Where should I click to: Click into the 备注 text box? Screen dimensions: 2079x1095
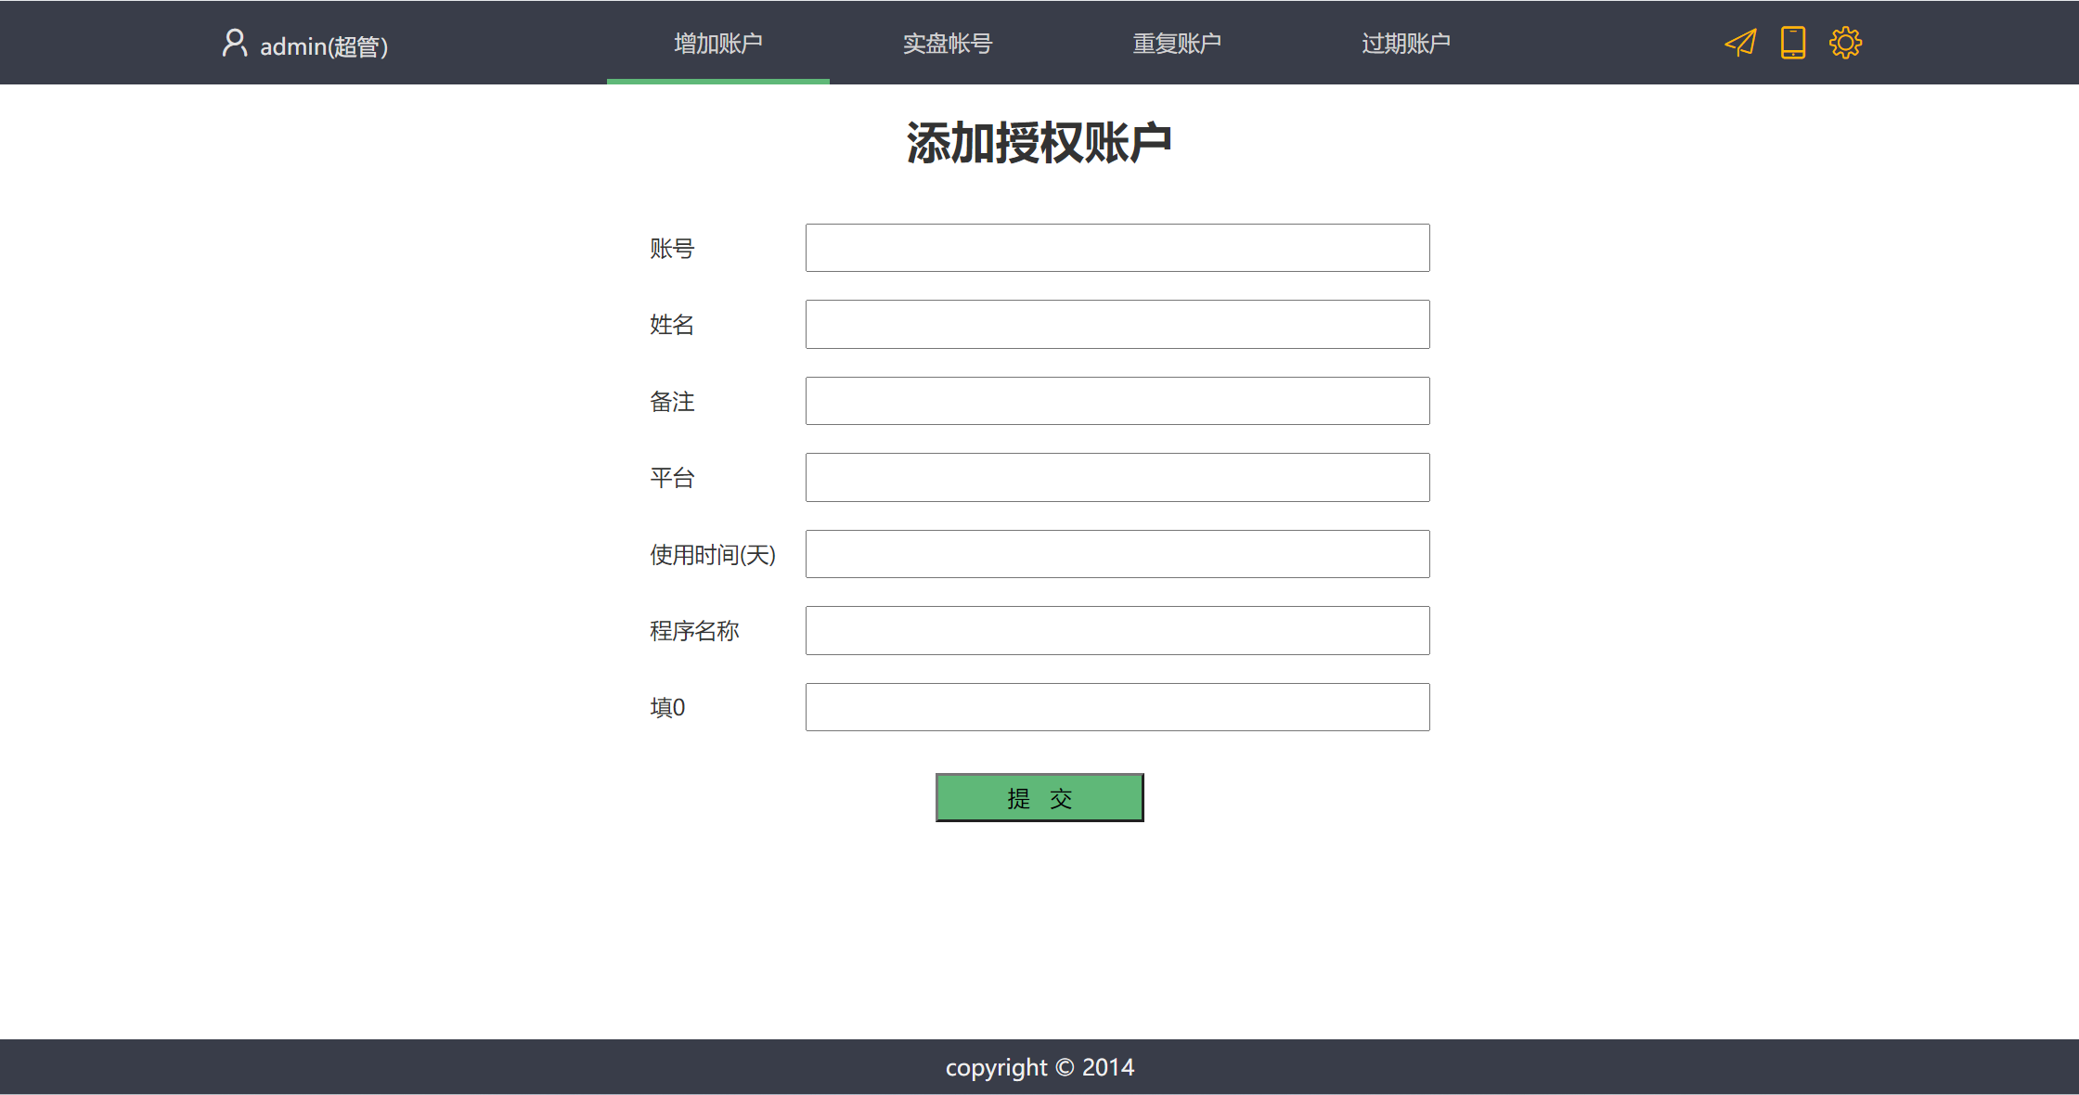point(1117,401)
